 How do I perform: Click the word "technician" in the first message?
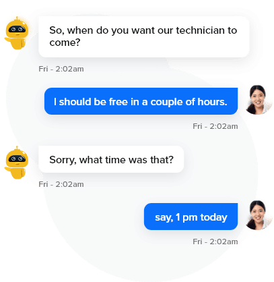(201, 30)
